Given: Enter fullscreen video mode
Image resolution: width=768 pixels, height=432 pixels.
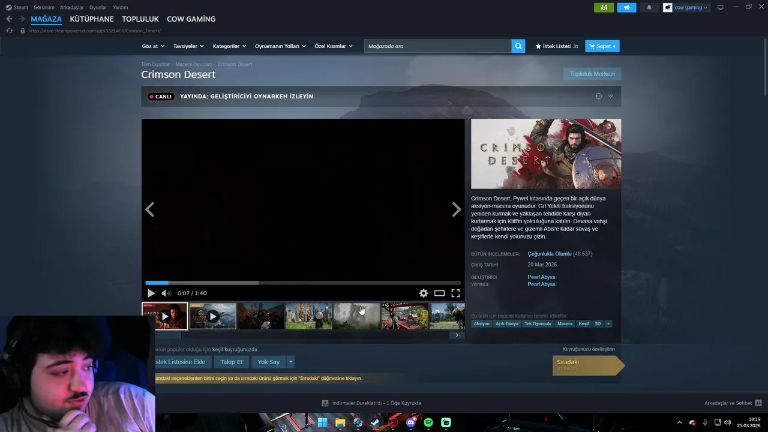Looking at the screenshot, I should tap(455, 293).
